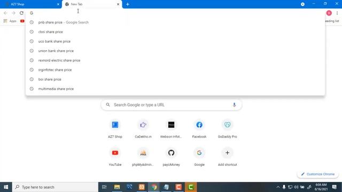Screen dimensions: 342x192
Task: Switch to the AZ7 Shop tab
Action: click(x=31, y=4)
